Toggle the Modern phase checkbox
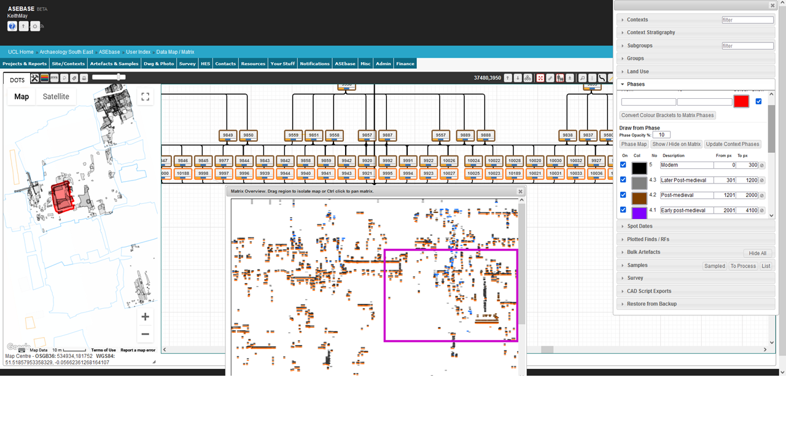Screen dimensions: 786x442 click(x=624, y=165)
